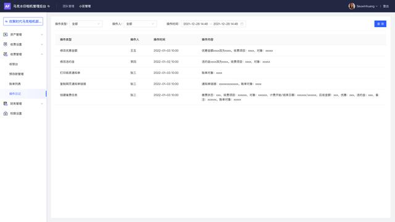
Task: Click the blue 查询 button
Action: [x=380, y=24]
